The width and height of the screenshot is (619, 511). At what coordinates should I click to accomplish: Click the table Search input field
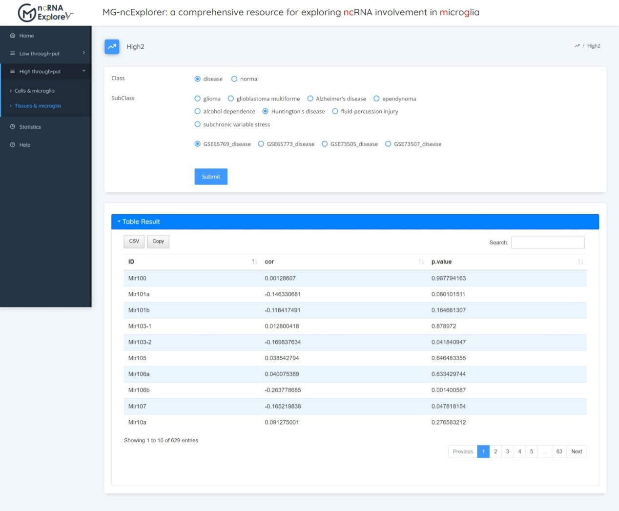pyautogui.click(x=547, y=243)
